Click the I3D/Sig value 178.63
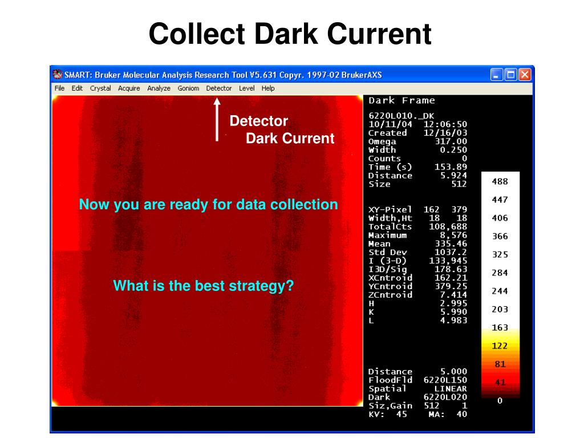This screenshot has height=438, width=584. click(451, 269)
